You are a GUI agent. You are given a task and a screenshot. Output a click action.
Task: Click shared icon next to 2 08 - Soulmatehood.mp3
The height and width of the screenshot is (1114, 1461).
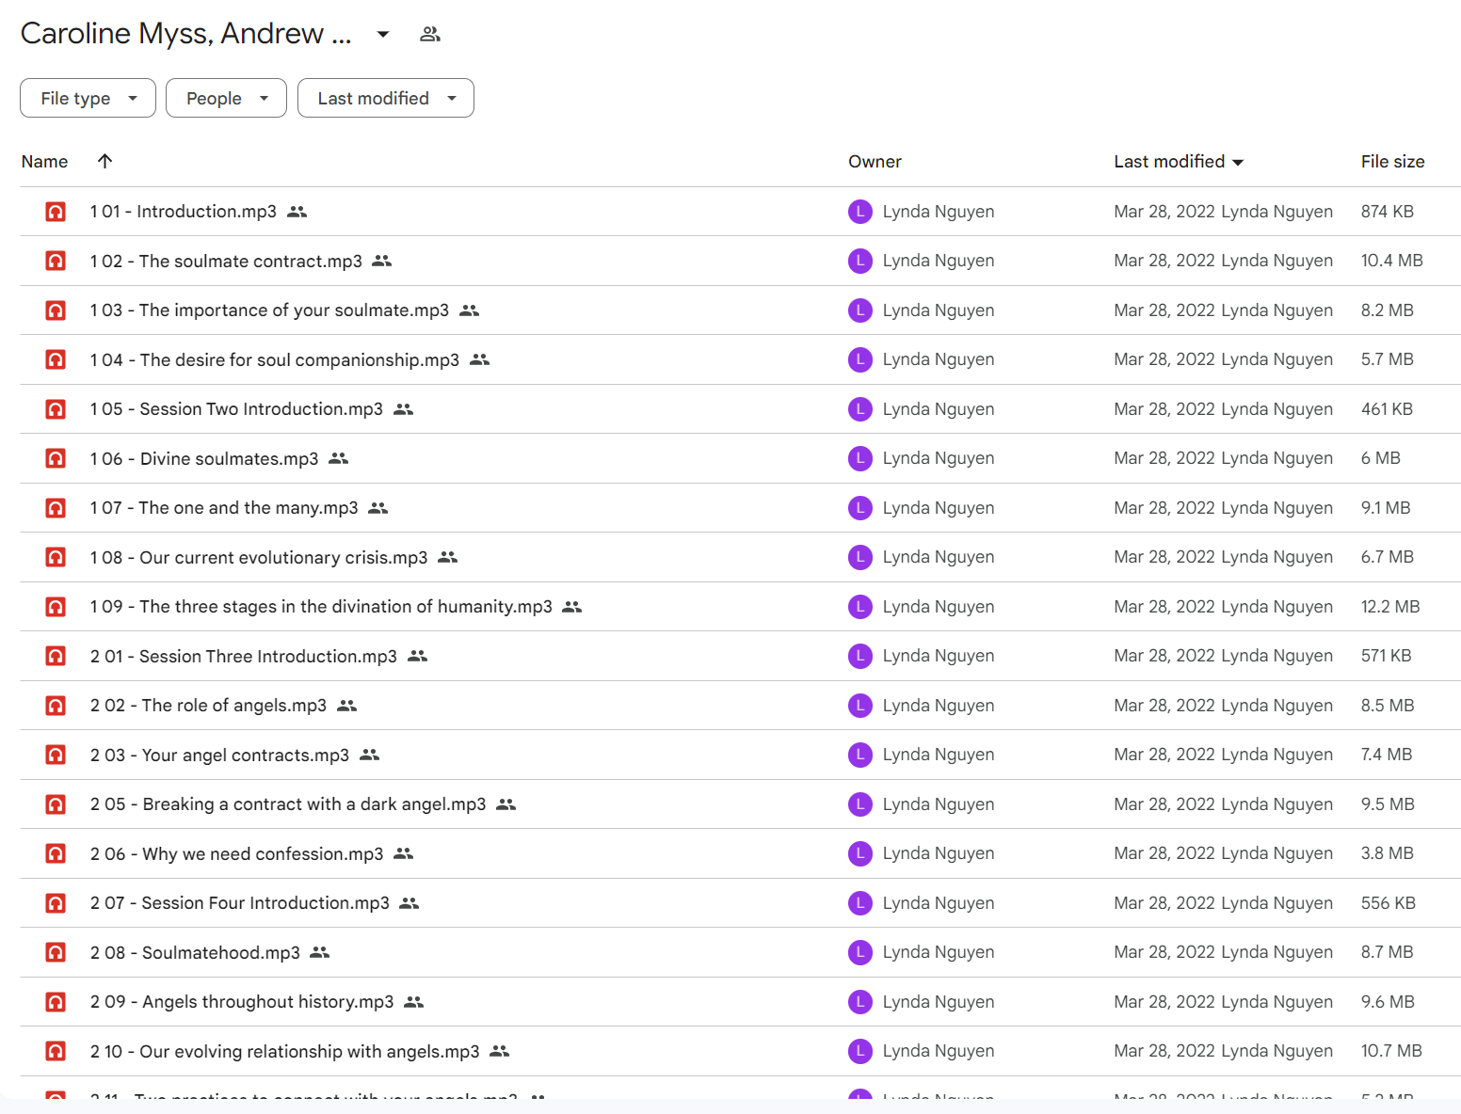pyautogui.click(x=320, y=952)
